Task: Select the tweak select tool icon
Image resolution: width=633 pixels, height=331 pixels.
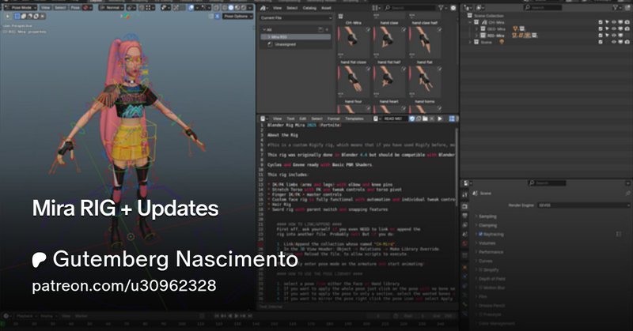Action: coord(8,16)
